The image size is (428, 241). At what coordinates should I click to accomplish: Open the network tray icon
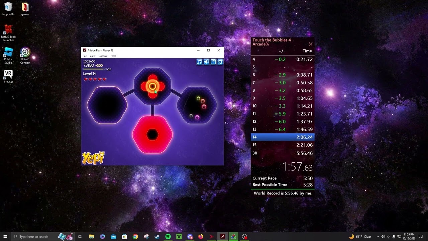pyautogui.click(x=399, y=237)
